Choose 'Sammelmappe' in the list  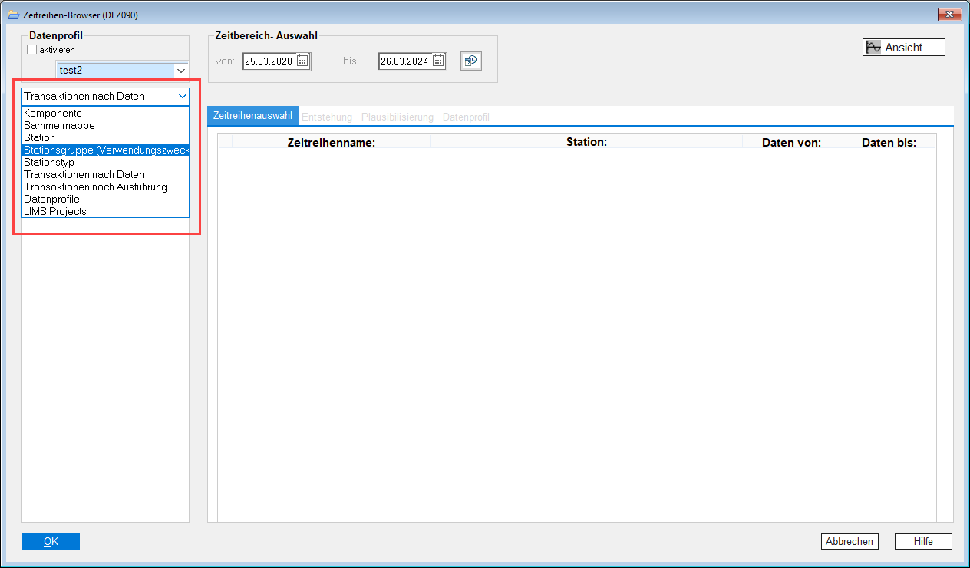[59, 125]
